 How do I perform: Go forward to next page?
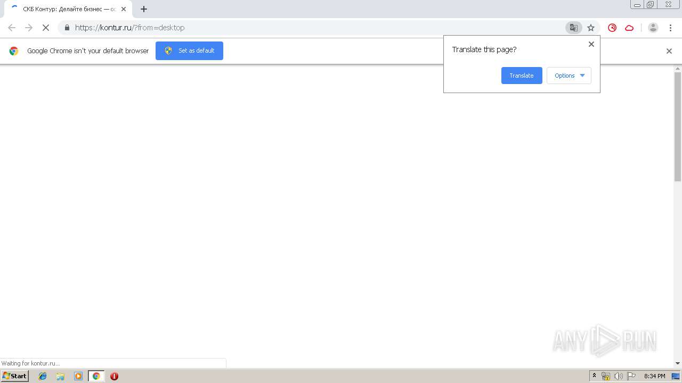(x=29, y=28)
